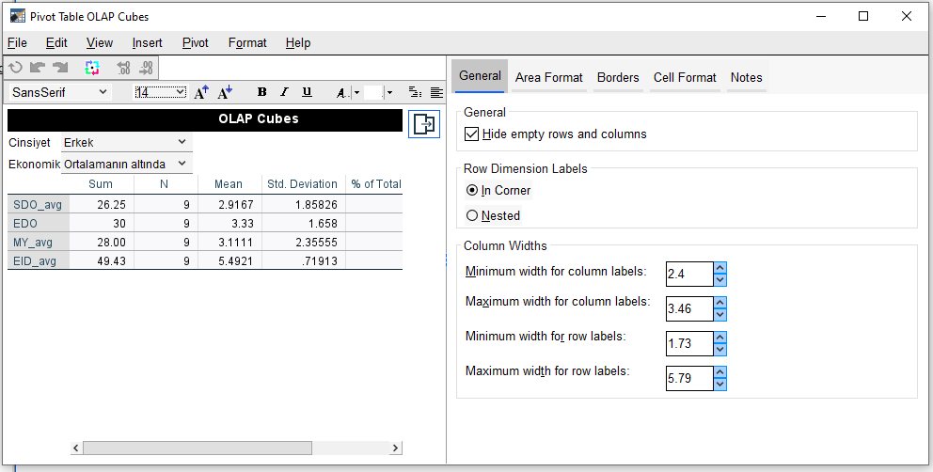This screenshot has width=933, height=472.
Task: Underline the selected text
Action: pos(307,92)
